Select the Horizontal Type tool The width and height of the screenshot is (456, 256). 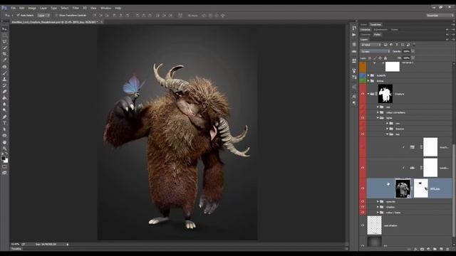[4, 123]
